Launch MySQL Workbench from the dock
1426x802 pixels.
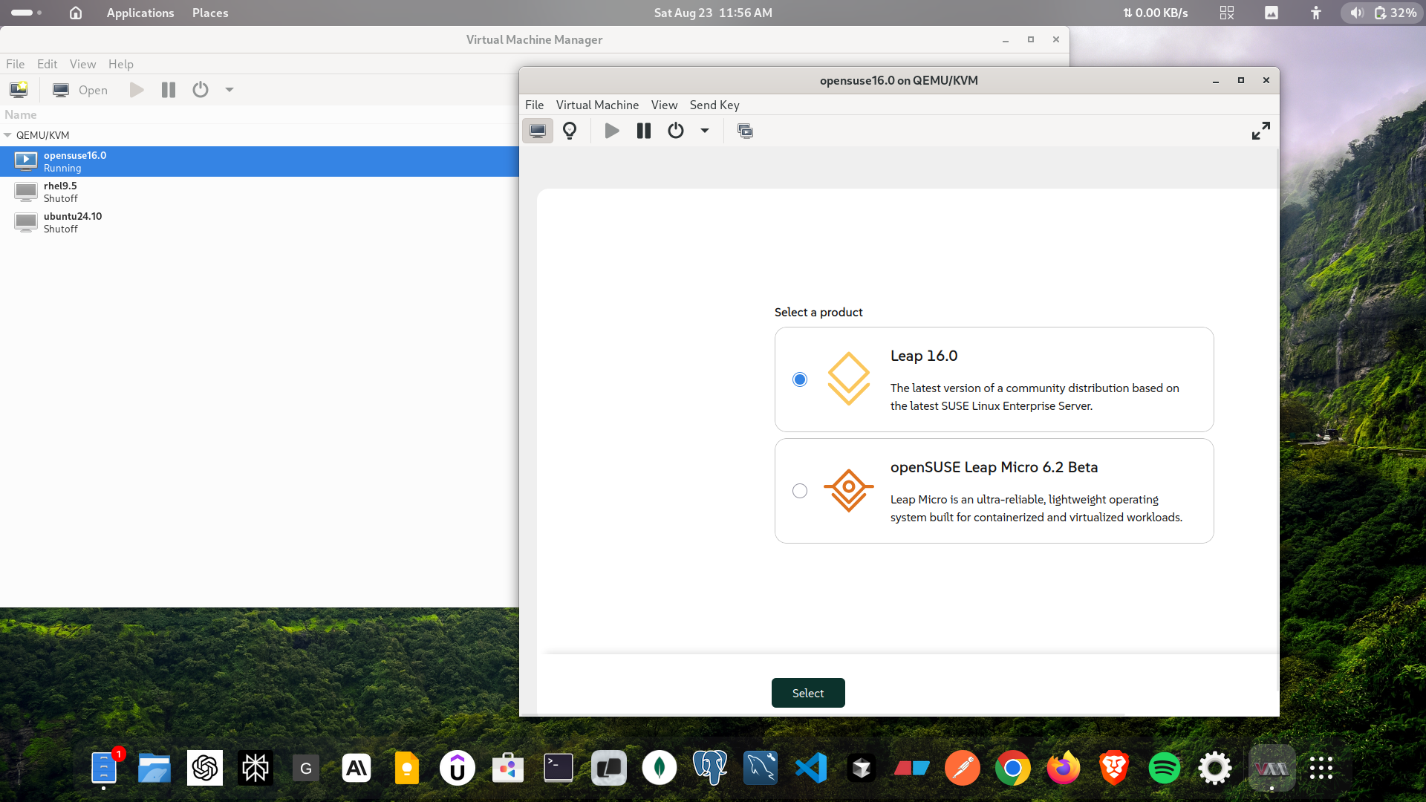761,768
